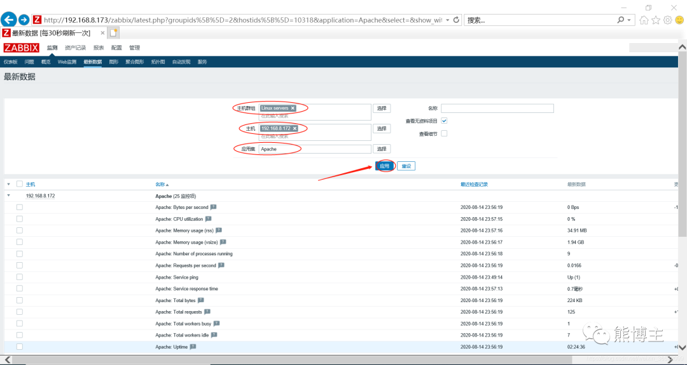Open search provider dropdown arrow
The width and height of the screenshot is (687, 365).
[628, 20]
